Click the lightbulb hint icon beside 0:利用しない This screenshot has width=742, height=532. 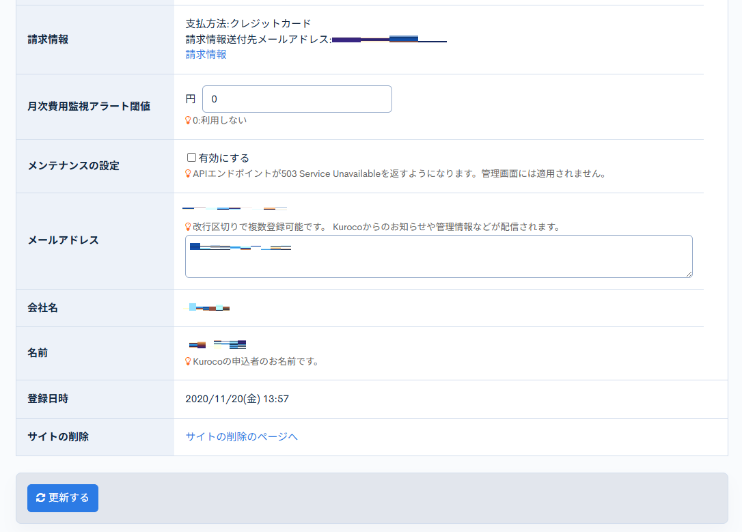(187, 120)
